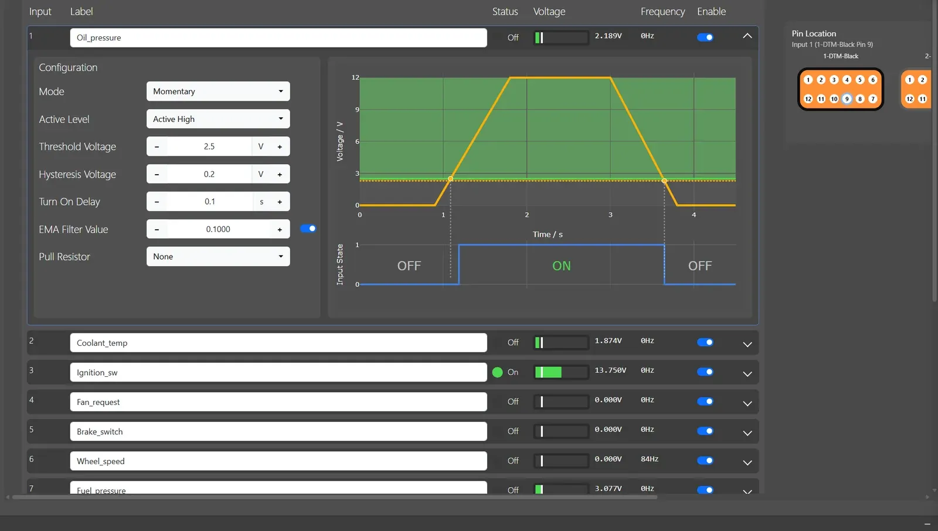Expand the Wheel_speed input row
Viewport: 938px width, 531px height.
coord(747,463)
